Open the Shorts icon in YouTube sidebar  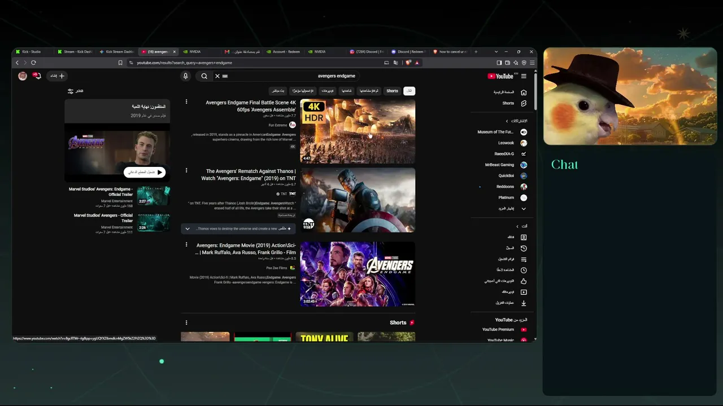click(524, 103)
